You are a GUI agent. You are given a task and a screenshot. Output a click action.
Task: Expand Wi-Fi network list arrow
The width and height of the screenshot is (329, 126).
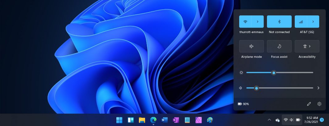pos(258,22)
